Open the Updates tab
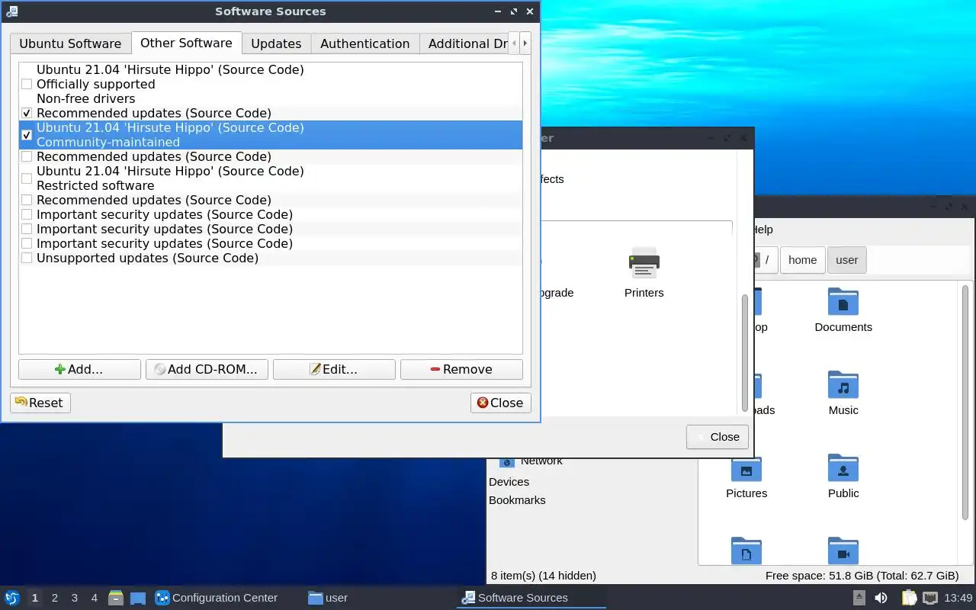976x610 pixels. (276, 43)
